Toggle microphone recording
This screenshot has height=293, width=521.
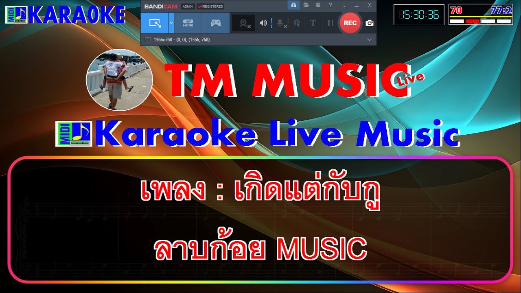[x=281, y=23]
